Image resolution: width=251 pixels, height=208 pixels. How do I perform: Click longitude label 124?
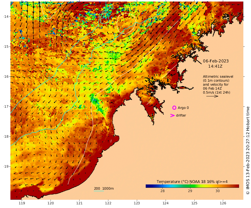click(166, 203)
